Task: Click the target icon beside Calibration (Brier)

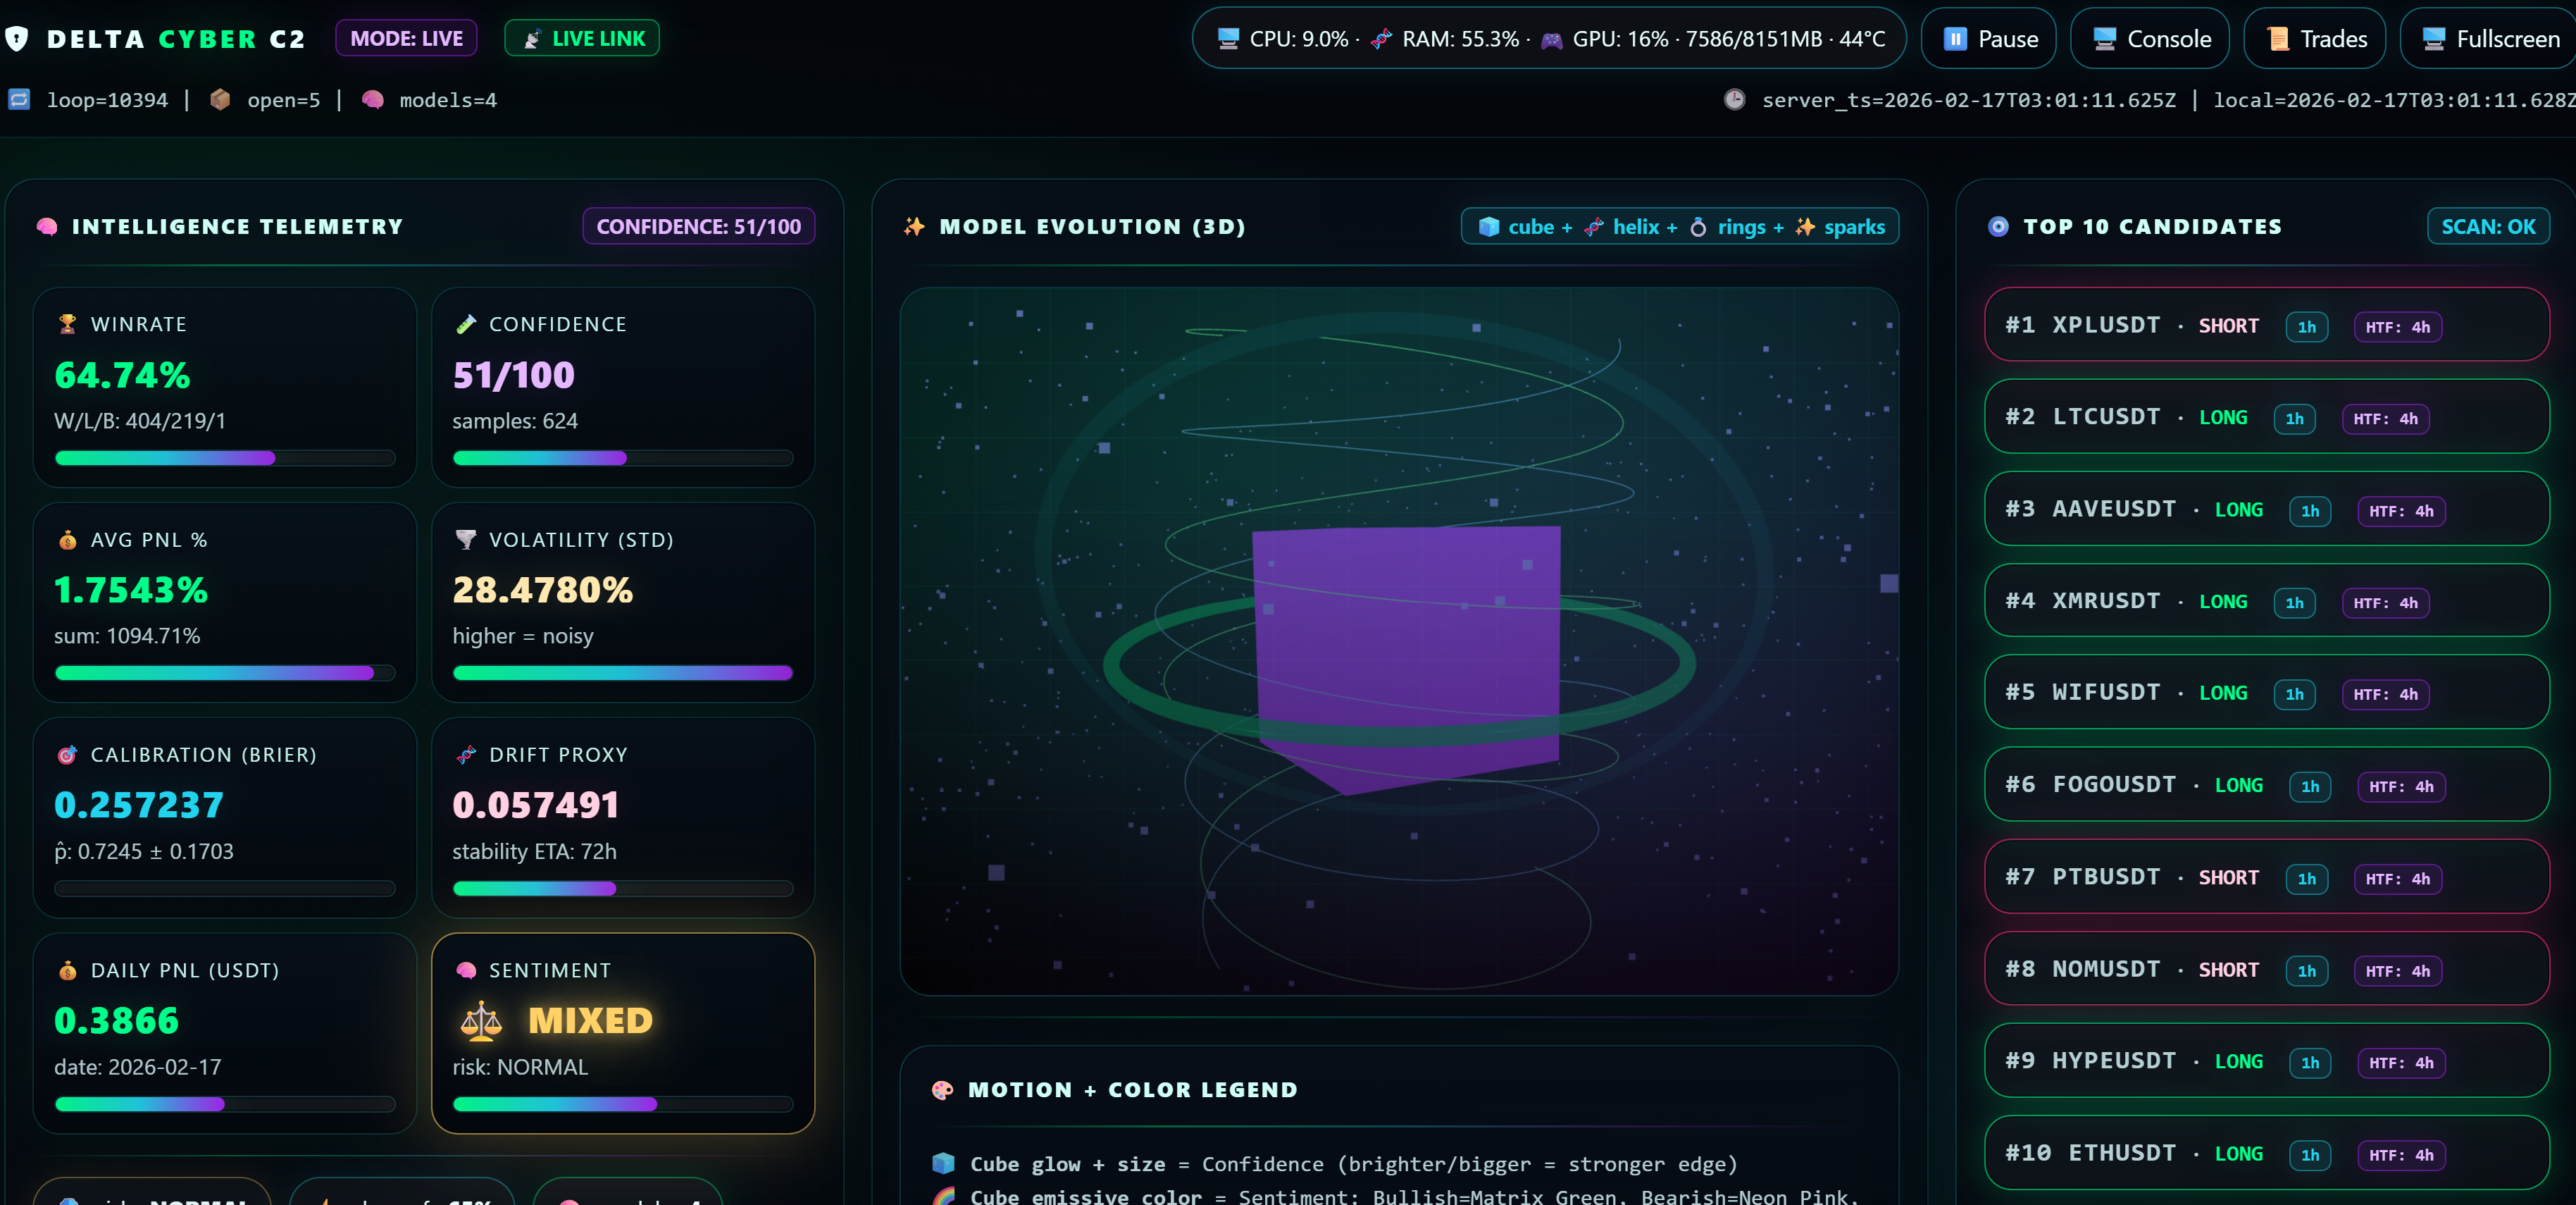Action: pos(67,755)
